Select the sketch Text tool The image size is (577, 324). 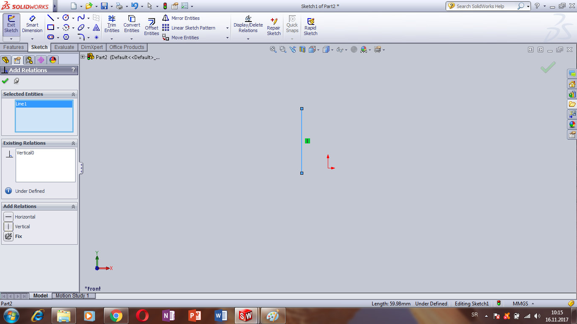click(x=96, y=27)
